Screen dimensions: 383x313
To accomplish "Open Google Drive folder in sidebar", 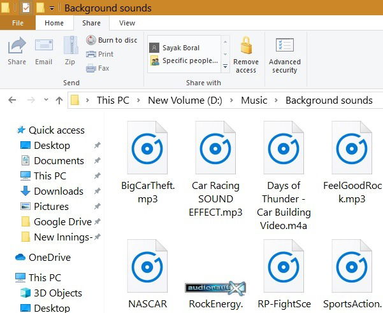I will 57,222.
